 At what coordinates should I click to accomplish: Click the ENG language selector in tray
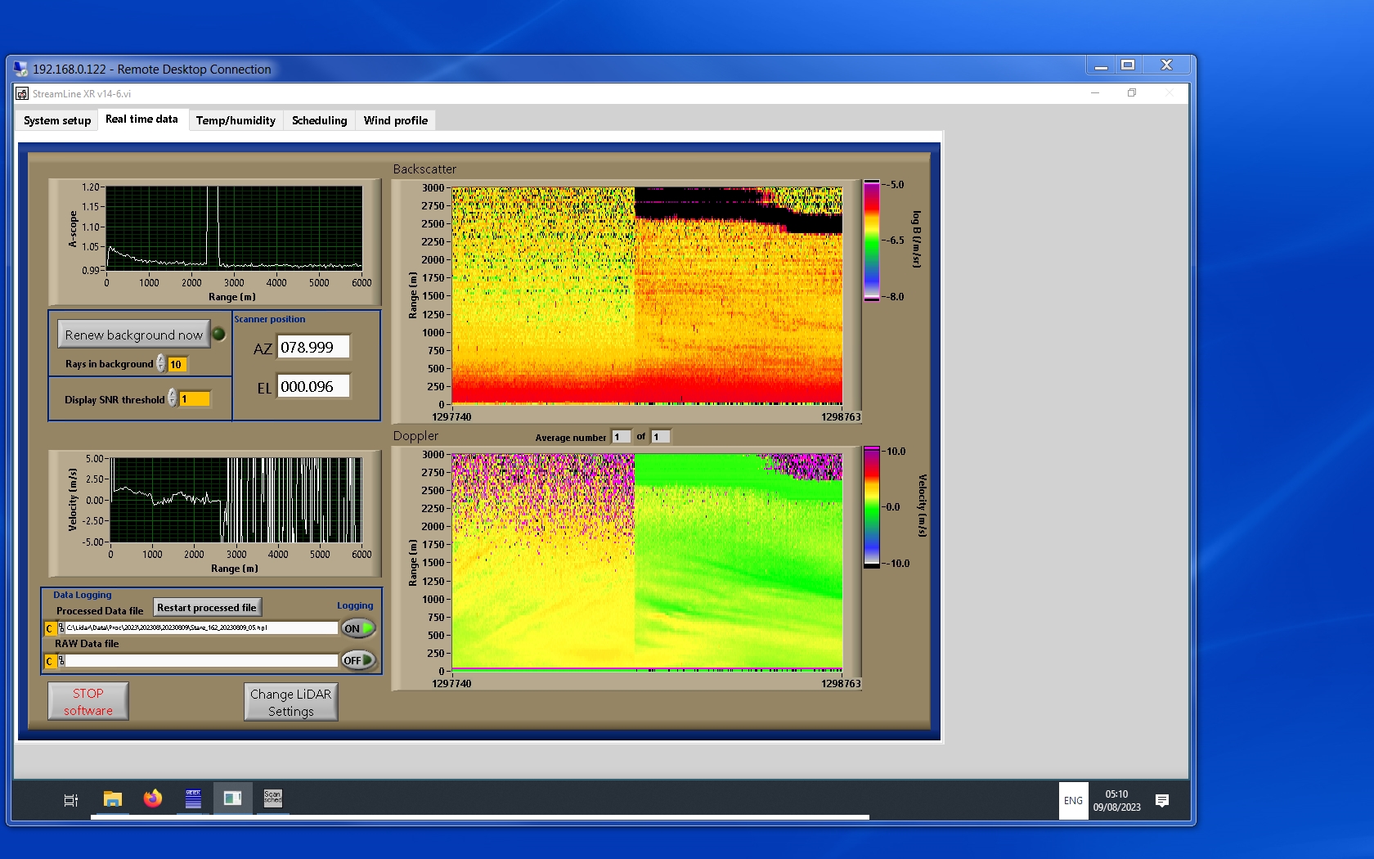(1073, 800)
